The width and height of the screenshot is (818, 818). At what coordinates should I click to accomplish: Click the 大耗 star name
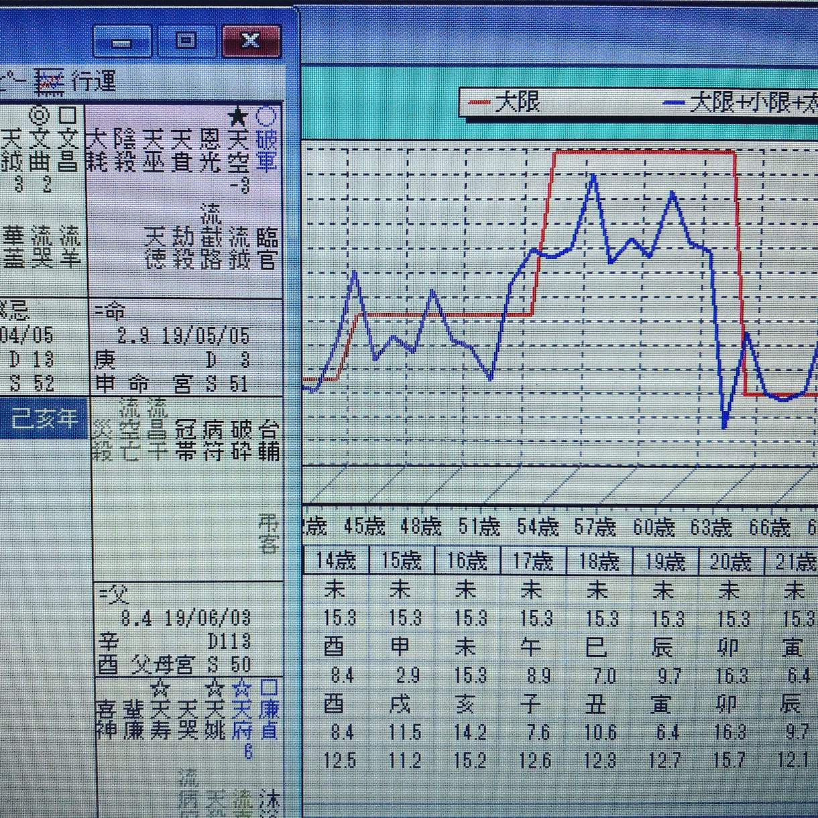[x=97, y=150]
